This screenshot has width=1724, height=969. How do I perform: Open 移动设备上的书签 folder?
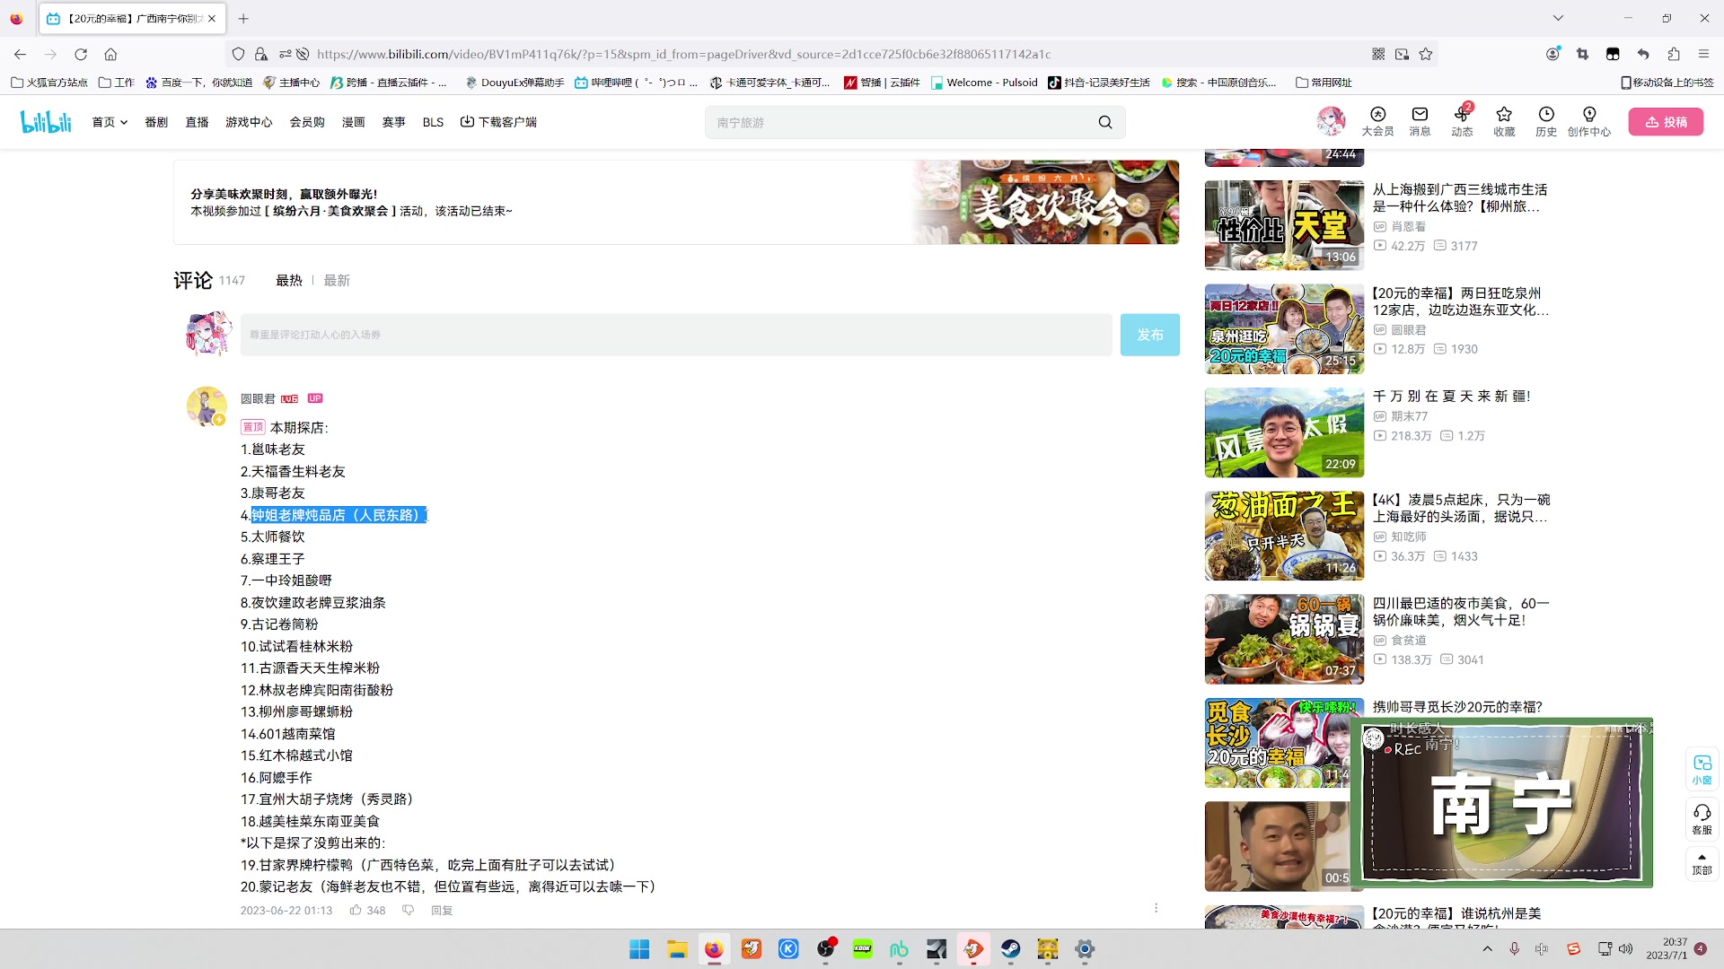click(x=1667, y=82)
